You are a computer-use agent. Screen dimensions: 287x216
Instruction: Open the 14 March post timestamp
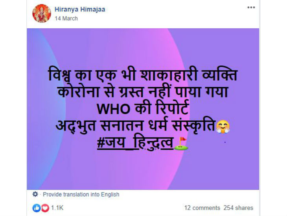pyautogui.click(x=66, y=19)
